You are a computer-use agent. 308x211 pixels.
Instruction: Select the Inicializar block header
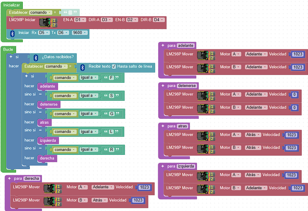coord(12,5)
